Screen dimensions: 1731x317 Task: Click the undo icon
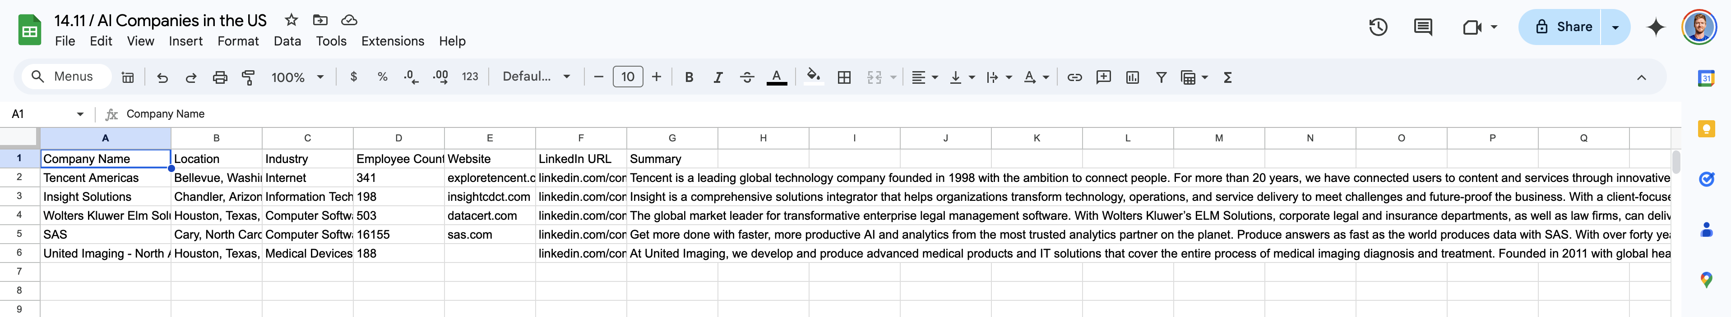[162, 77]
